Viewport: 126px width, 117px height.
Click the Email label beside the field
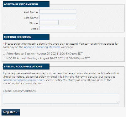click(34, 29)
